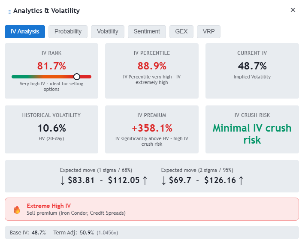Click the IV RANK card header
The width and height of the screenshot is (302, 243).
(x=51, y=53)
